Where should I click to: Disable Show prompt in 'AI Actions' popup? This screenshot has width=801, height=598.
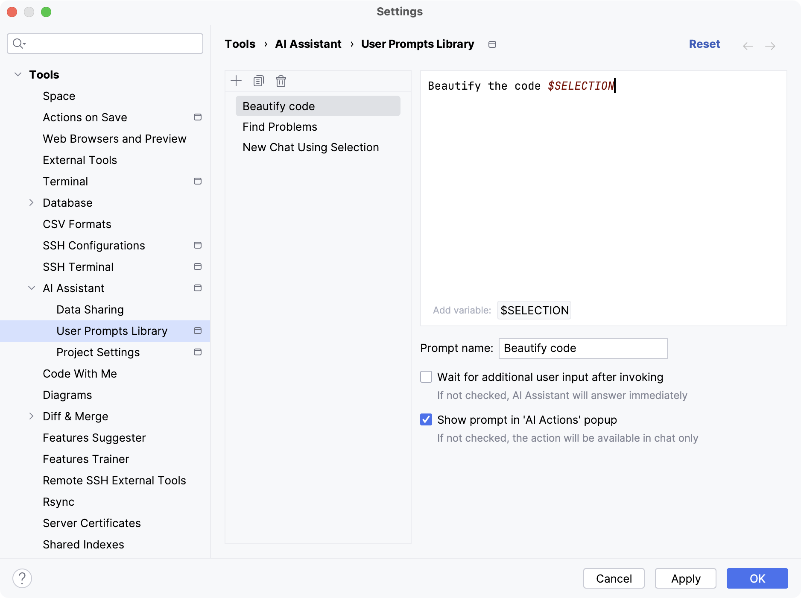(x=426, y=419)
